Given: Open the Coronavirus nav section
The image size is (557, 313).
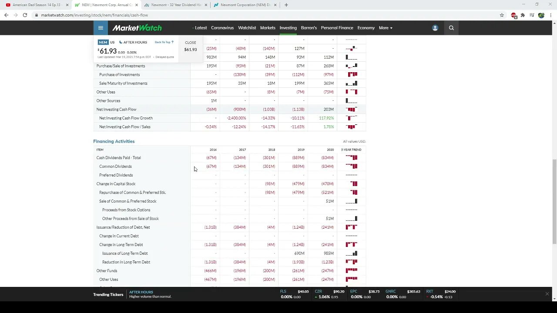Looking at the screenshot, I should click(222, 28).
